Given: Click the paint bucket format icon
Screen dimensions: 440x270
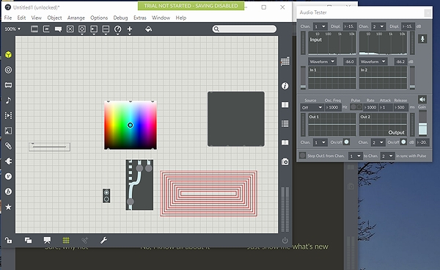Looking at the screenshot, I should click(148, 29).
